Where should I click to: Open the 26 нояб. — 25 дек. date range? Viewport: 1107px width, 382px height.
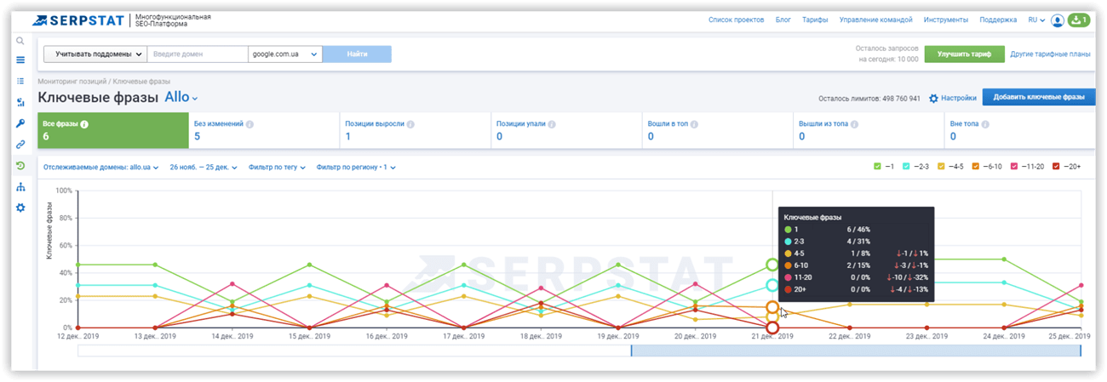[204, 168]
